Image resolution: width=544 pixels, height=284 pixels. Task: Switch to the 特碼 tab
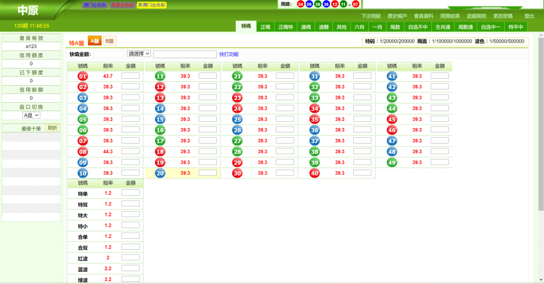[246, 27]
